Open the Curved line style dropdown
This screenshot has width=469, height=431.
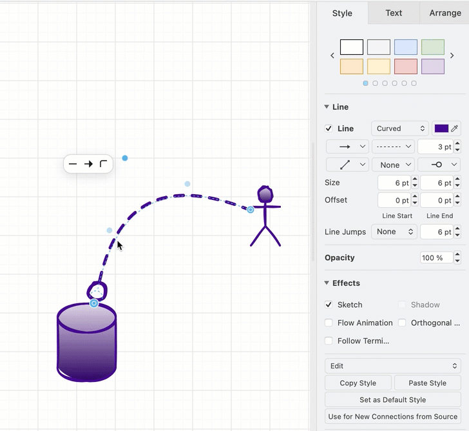400,128
